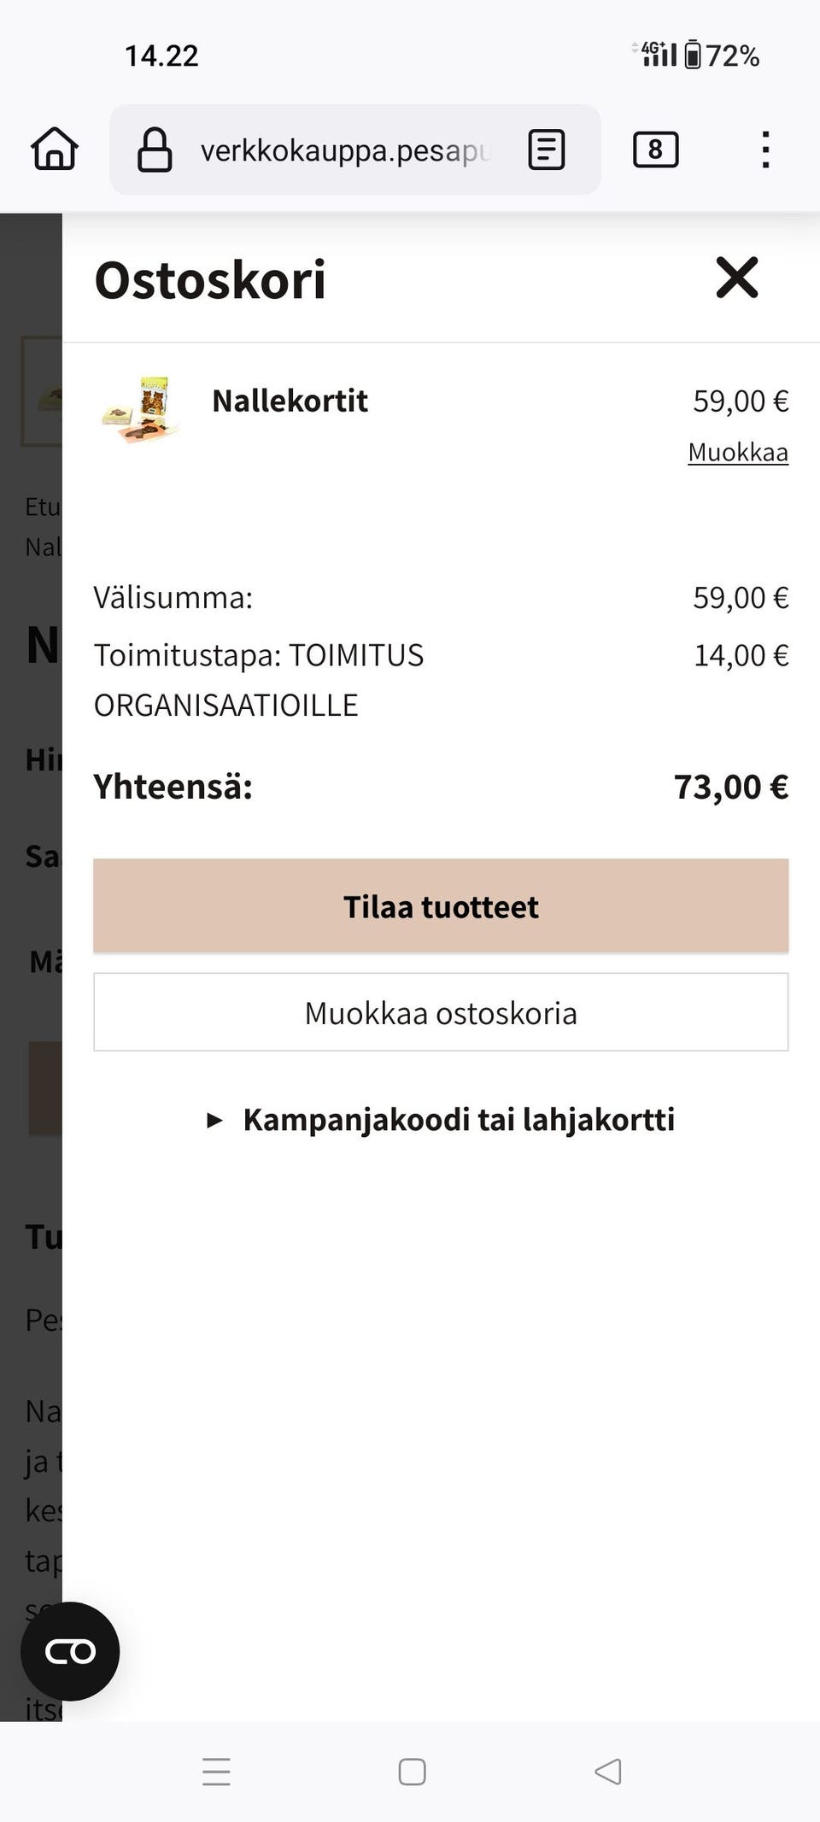Tap the lock site-security icon

coord(155,150)
